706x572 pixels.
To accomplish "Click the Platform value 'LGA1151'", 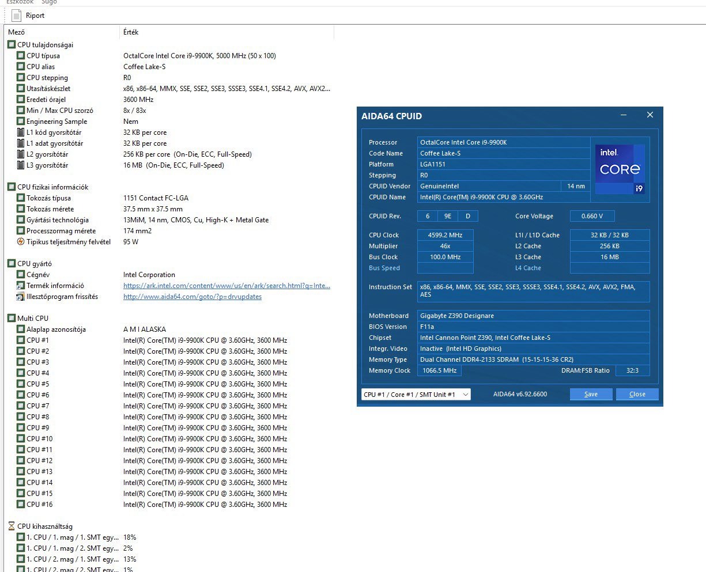I will (504, 164).
